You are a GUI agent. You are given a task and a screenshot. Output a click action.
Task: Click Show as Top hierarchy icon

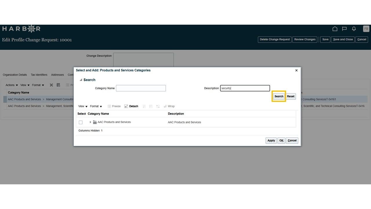point(158,106)
